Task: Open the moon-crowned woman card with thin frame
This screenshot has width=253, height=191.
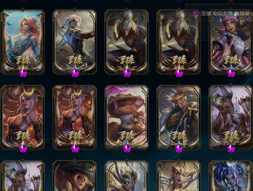Action: point(23,117)
